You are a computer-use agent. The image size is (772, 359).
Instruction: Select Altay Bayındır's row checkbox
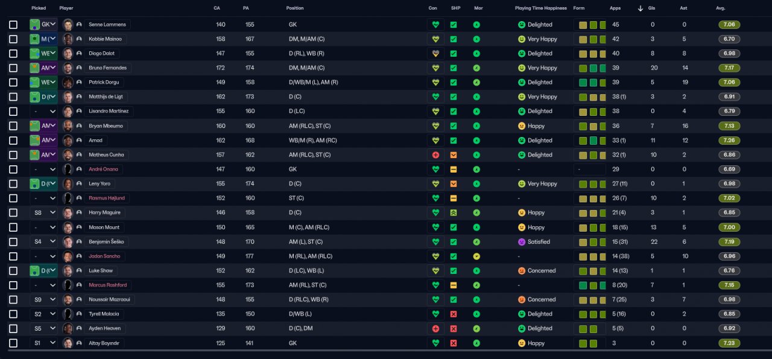[x=13, y=343]
